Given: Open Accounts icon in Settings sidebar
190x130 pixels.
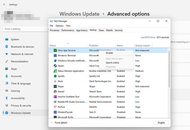Looking at the screenshot, I should [x=7, y=76].
